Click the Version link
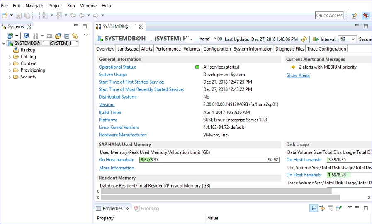This screenshot has width=372, height=224. point(107,105)
